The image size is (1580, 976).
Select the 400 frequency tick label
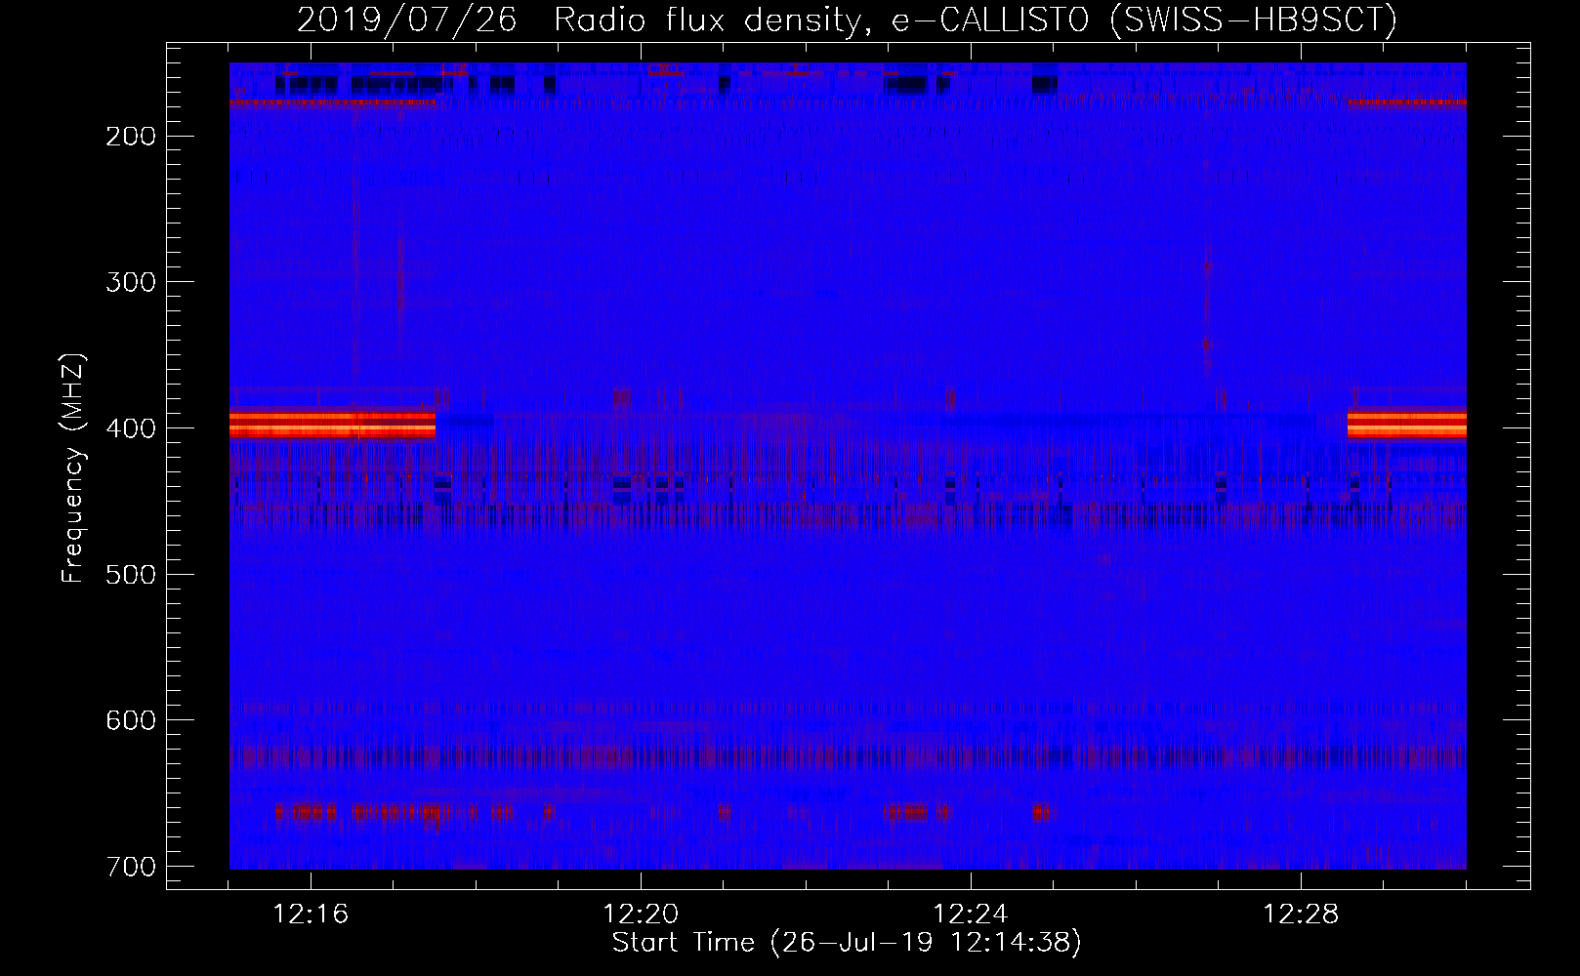(129, 427)
